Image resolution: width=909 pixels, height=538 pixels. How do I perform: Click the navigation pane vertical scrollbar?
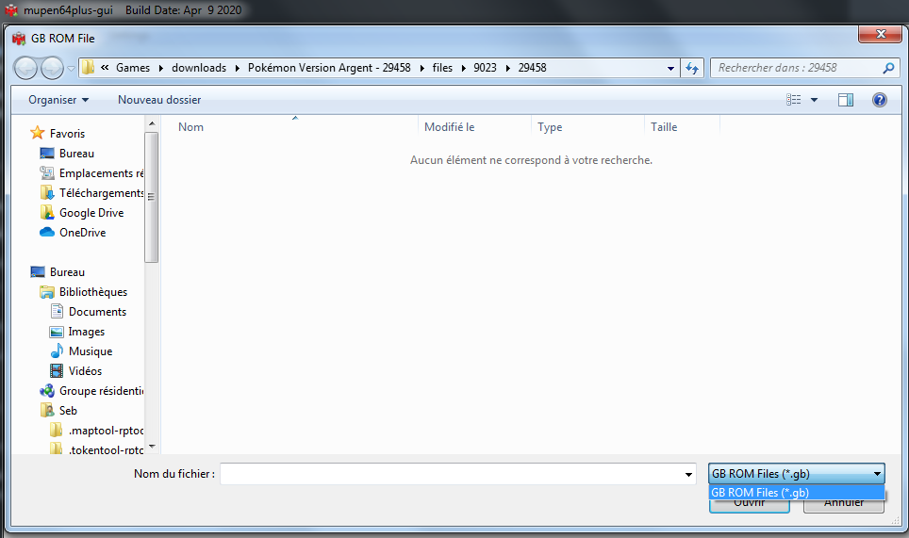click(151, 198)
